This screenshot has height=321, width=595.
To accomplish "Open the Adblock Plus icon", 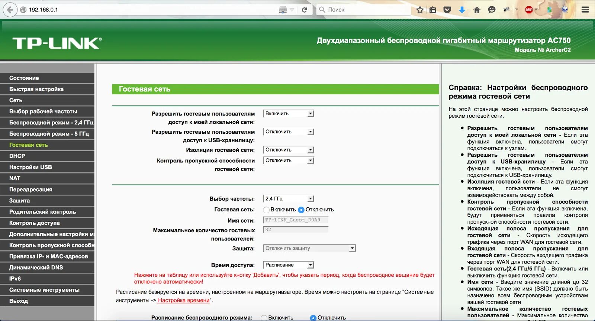I will pyautogui.click(x=528, y=10).
